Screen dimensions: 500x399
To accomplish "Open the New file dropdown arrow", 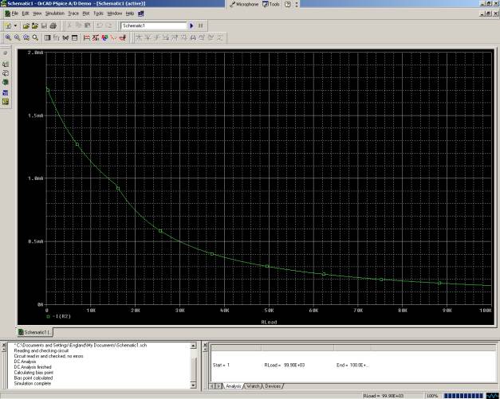I will [16, 25].
